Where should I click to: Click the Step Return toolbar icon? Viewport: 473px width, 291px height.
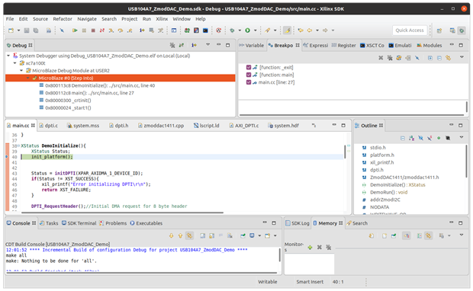click(130, 30)
